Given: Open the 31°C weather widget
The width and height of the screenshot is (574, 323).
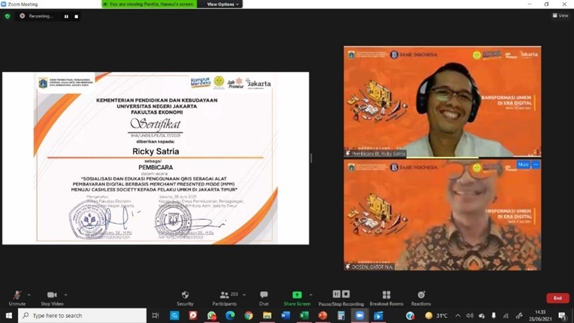Looking at the screenshot, I should pos(437,315).
